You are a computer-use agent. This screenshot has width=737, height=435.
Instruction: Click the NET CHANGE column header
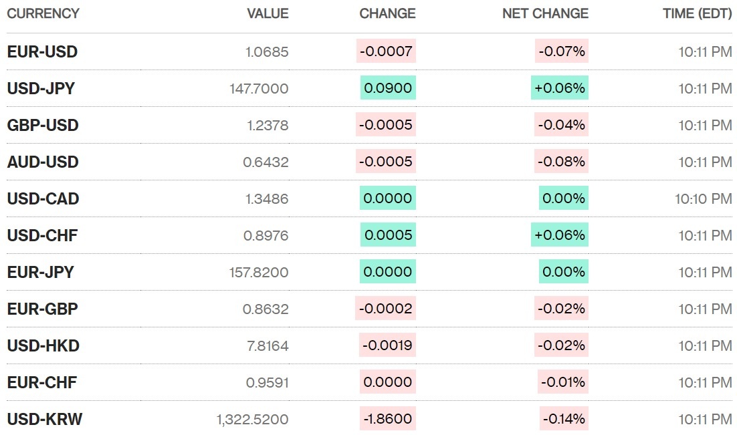545,13
